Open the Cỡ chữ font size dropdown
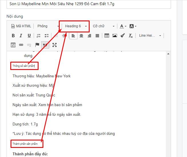The width and height of the screenshot is (187, 157). (x=104, y=26)
